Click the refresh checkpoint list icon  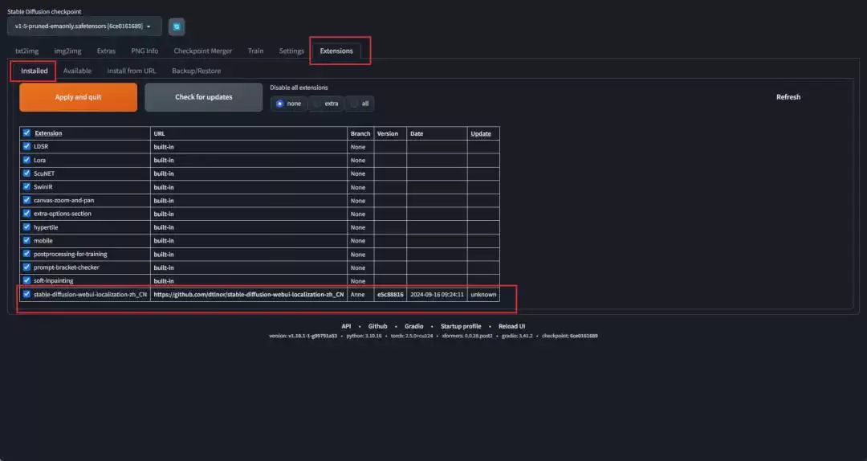coord(177,27)
